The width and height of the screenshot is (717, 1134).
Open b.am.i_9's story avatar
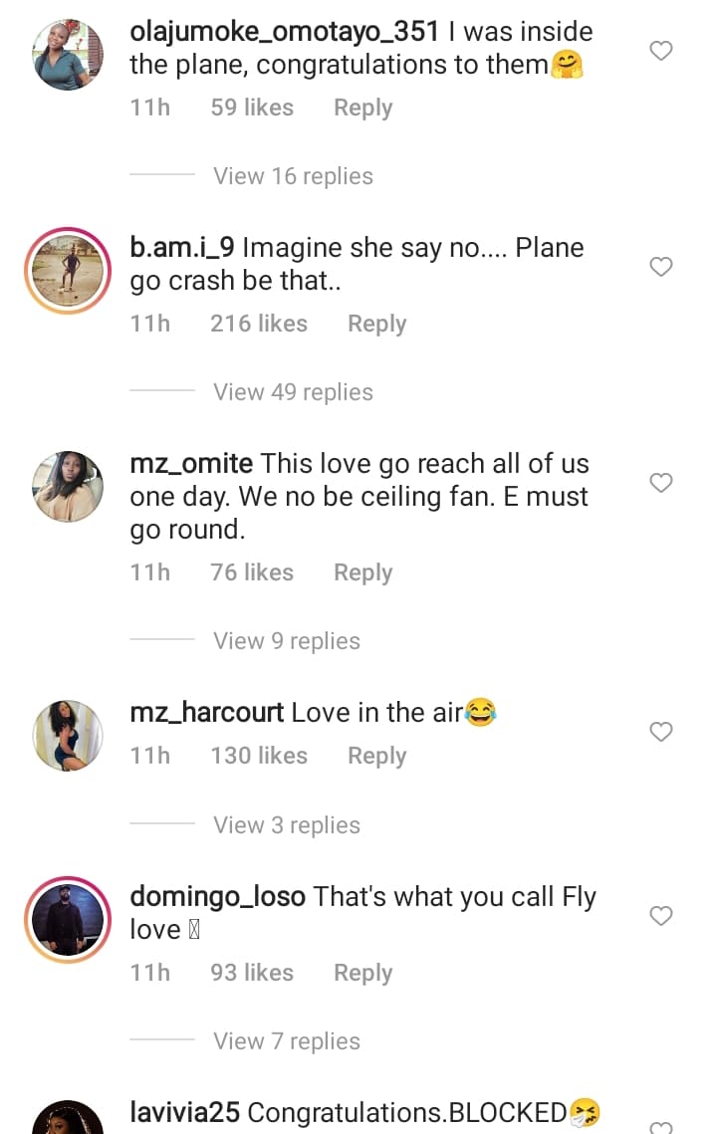[x=68, y=271]
